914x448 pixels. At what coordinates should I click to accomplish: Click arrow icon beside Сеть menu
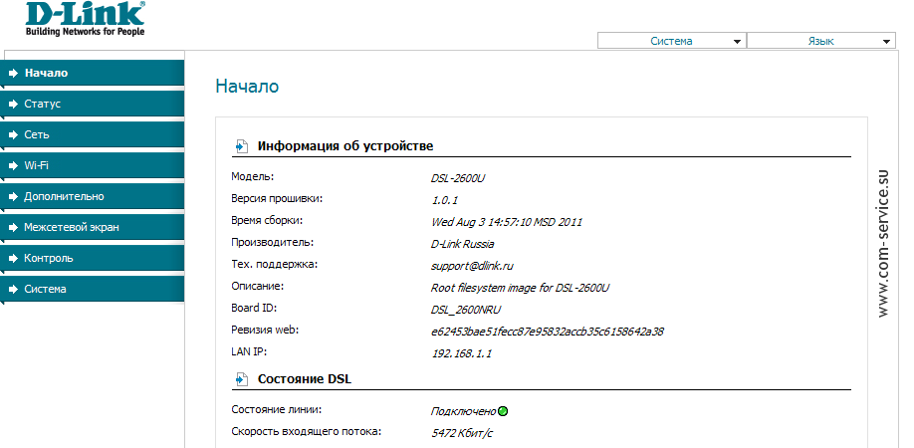click(x=14, y=135)
